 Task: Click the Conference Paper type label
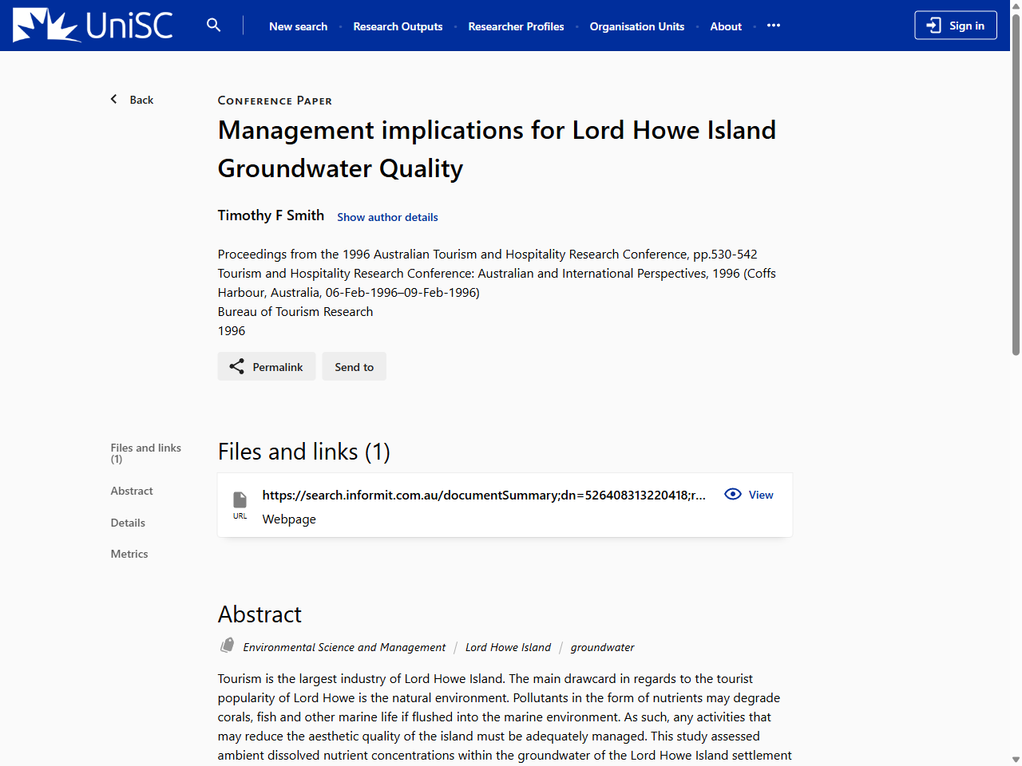tap(275, 101)
